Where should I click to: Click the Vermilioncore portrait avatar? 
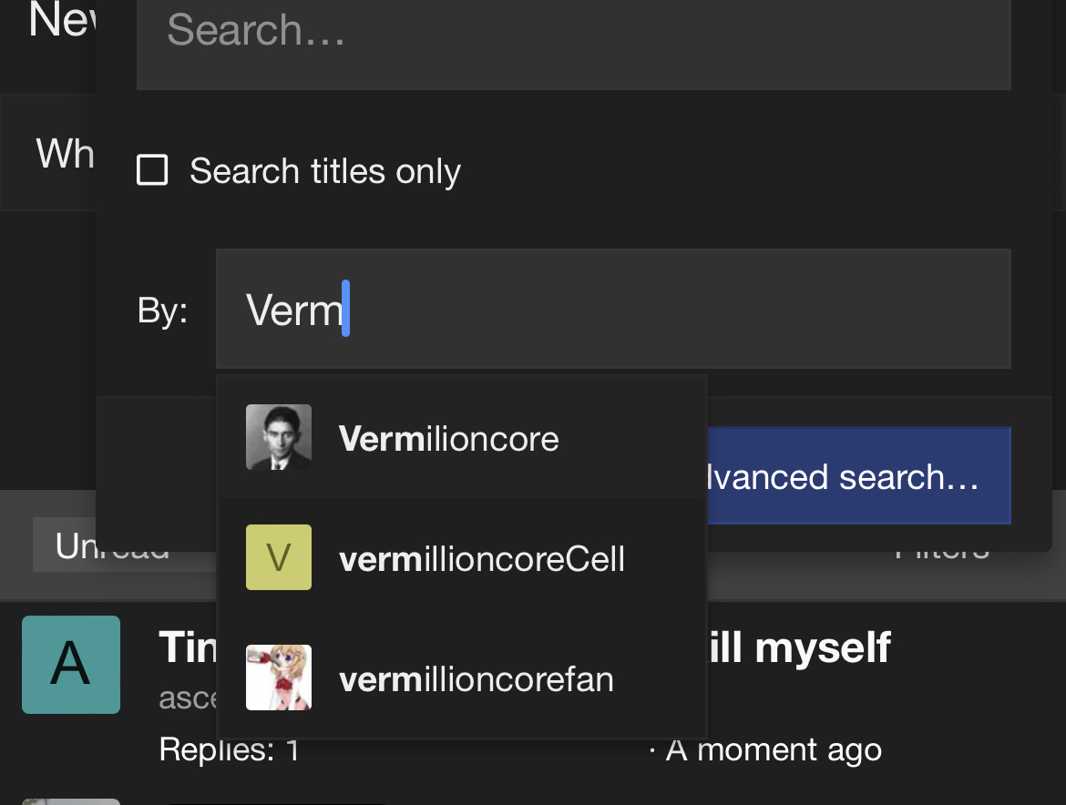point(279,437)
